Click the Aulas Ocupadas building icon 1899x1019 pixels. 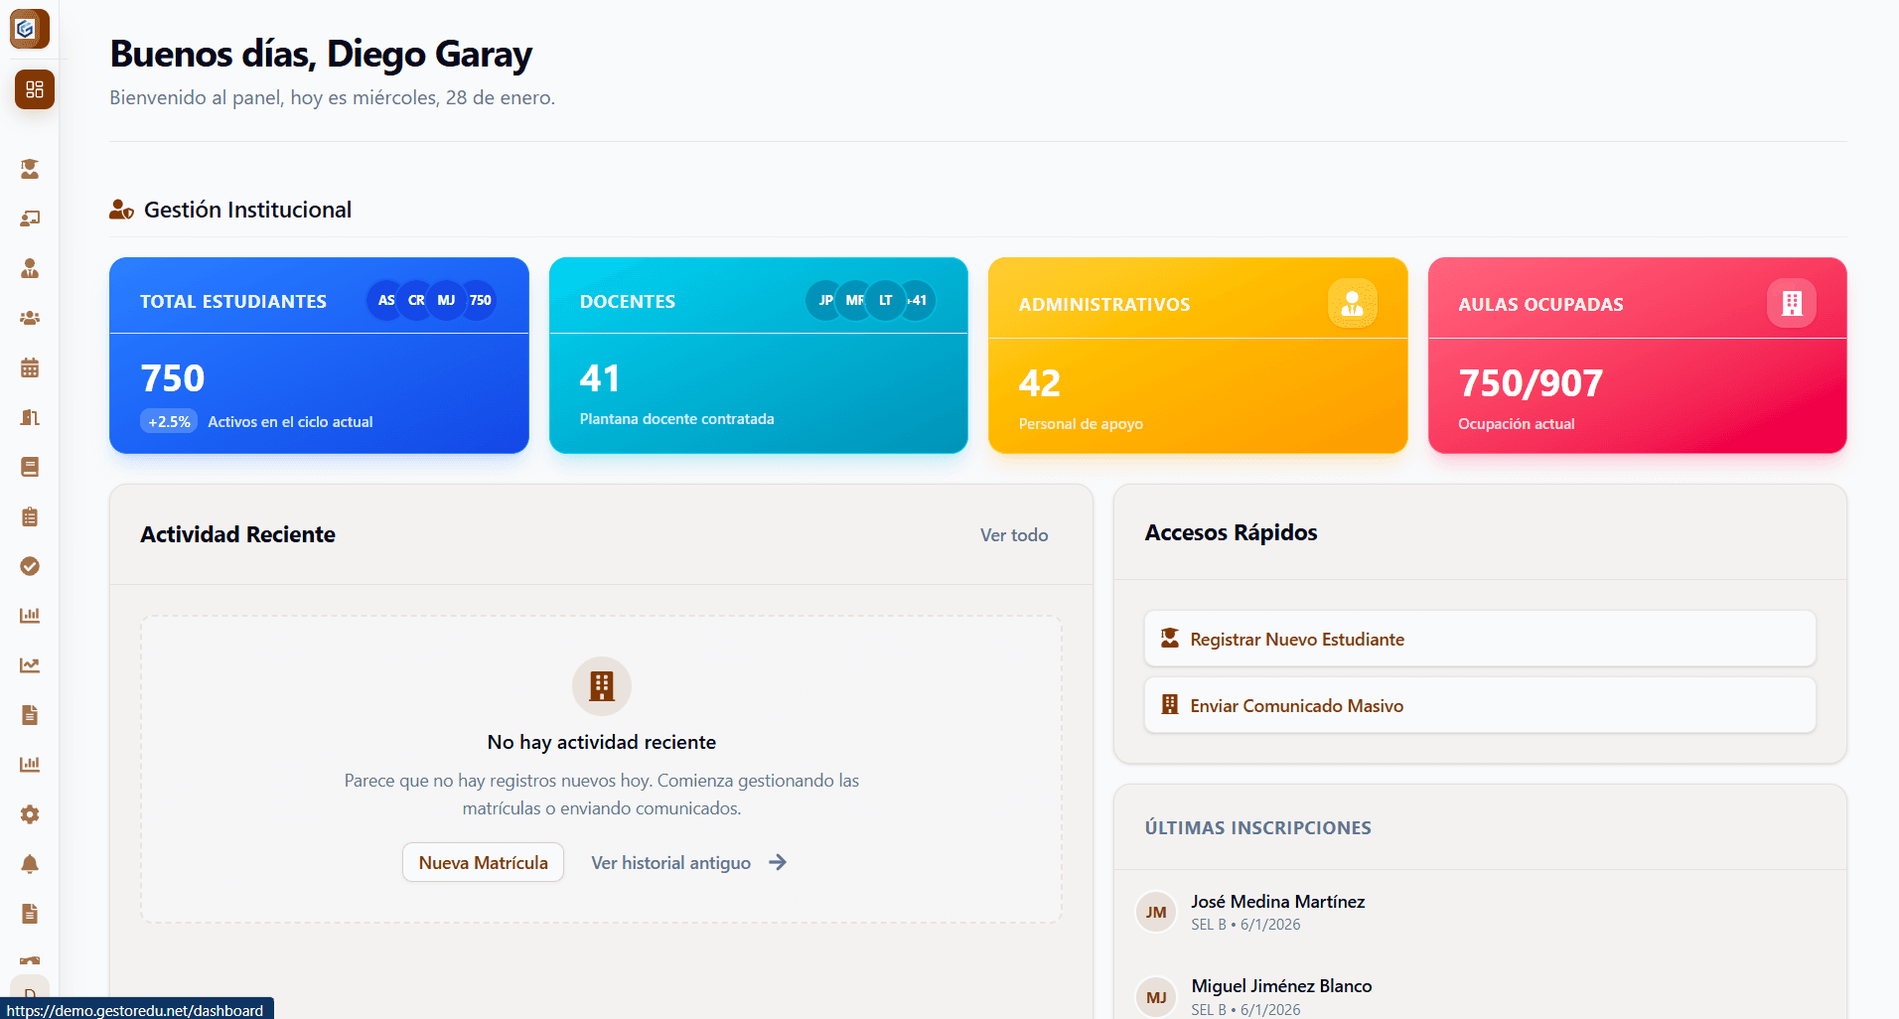click(x=1791, y=303)
